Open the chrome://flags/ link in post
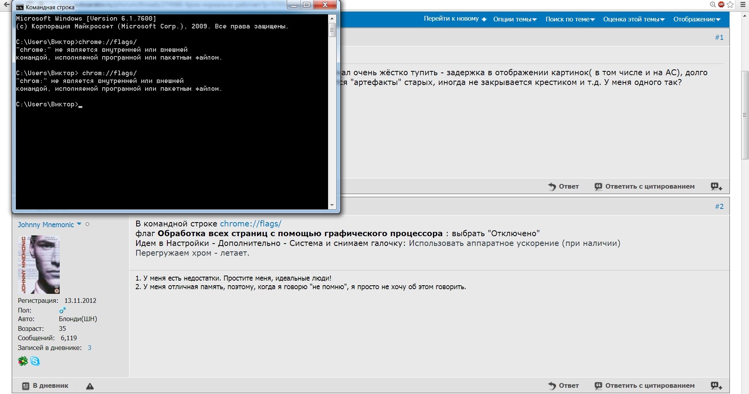 pyautogui.click(x=250, y=224)
